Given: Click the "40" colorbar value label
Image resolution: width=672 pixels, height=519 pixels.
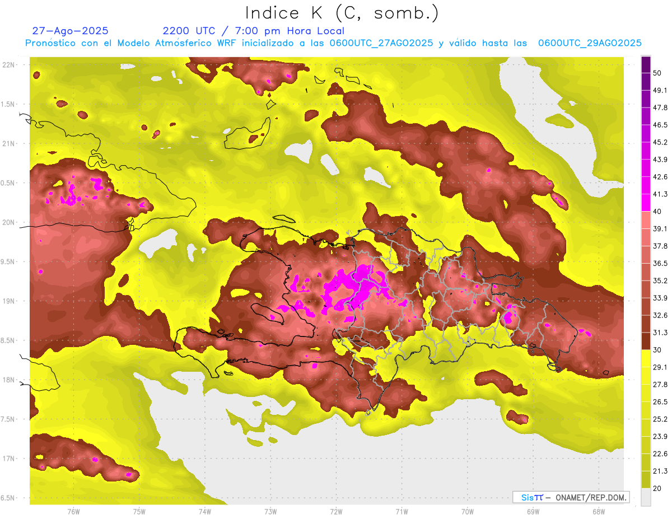Looking at the screenshot, I should [657, 212].
